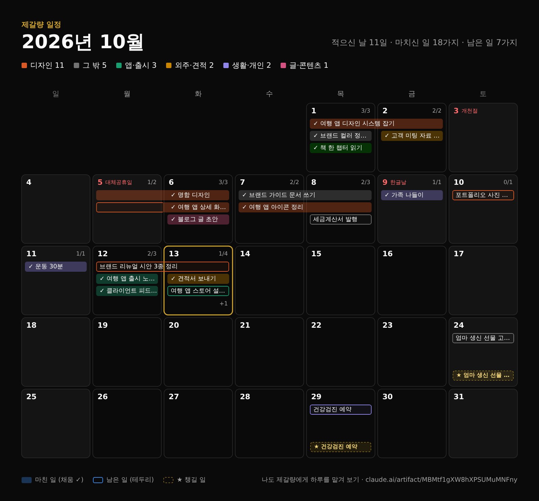
Task: Click the 2/3 count on day 8
Action: [366, 182]
